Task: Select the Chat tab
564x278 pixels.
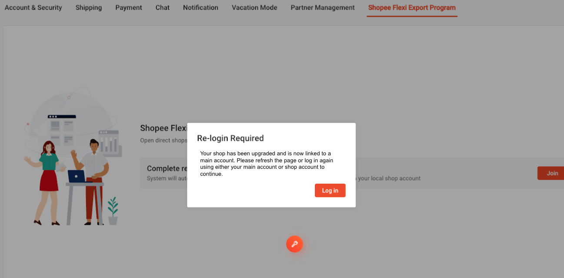Action: tap(163, 8)
